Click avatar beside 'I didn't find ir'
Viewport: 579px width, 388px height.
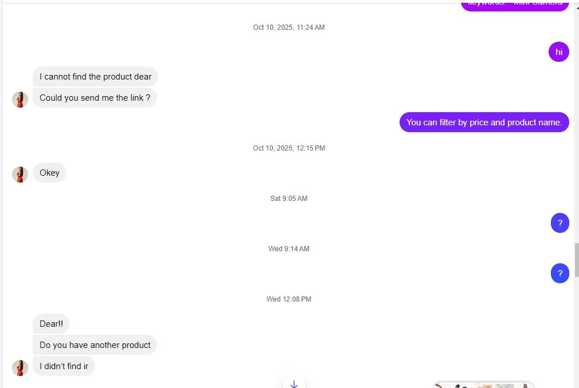pyautogui.click(x=20, y=367)
